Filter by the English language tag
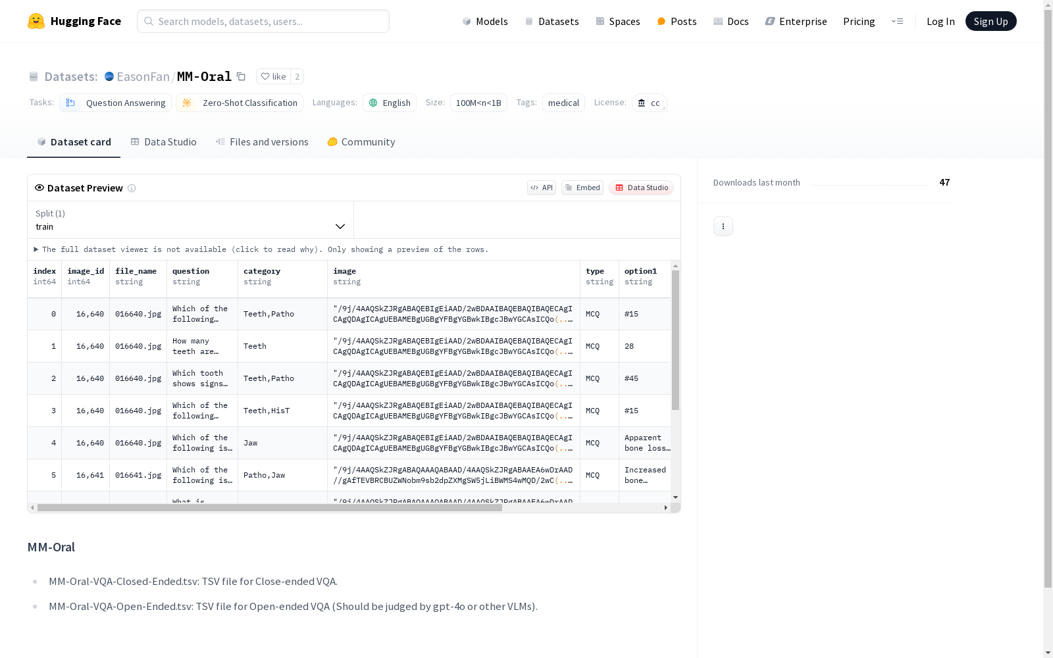Image resolution: width=1053 pixels, height=658 pixels. (x=390, y=103)
